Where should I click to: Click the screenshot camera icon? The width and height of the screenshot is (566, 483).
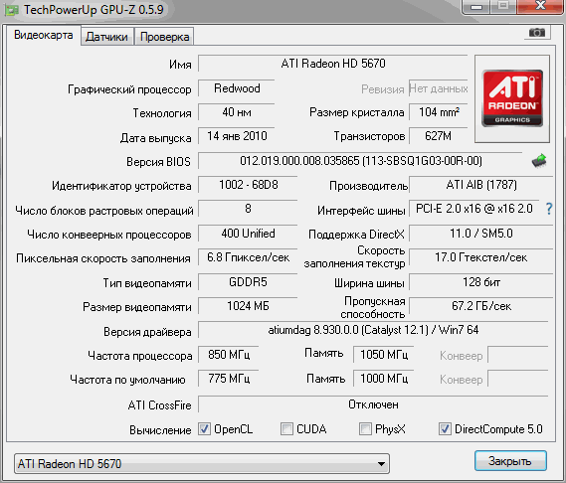[537, 33]
